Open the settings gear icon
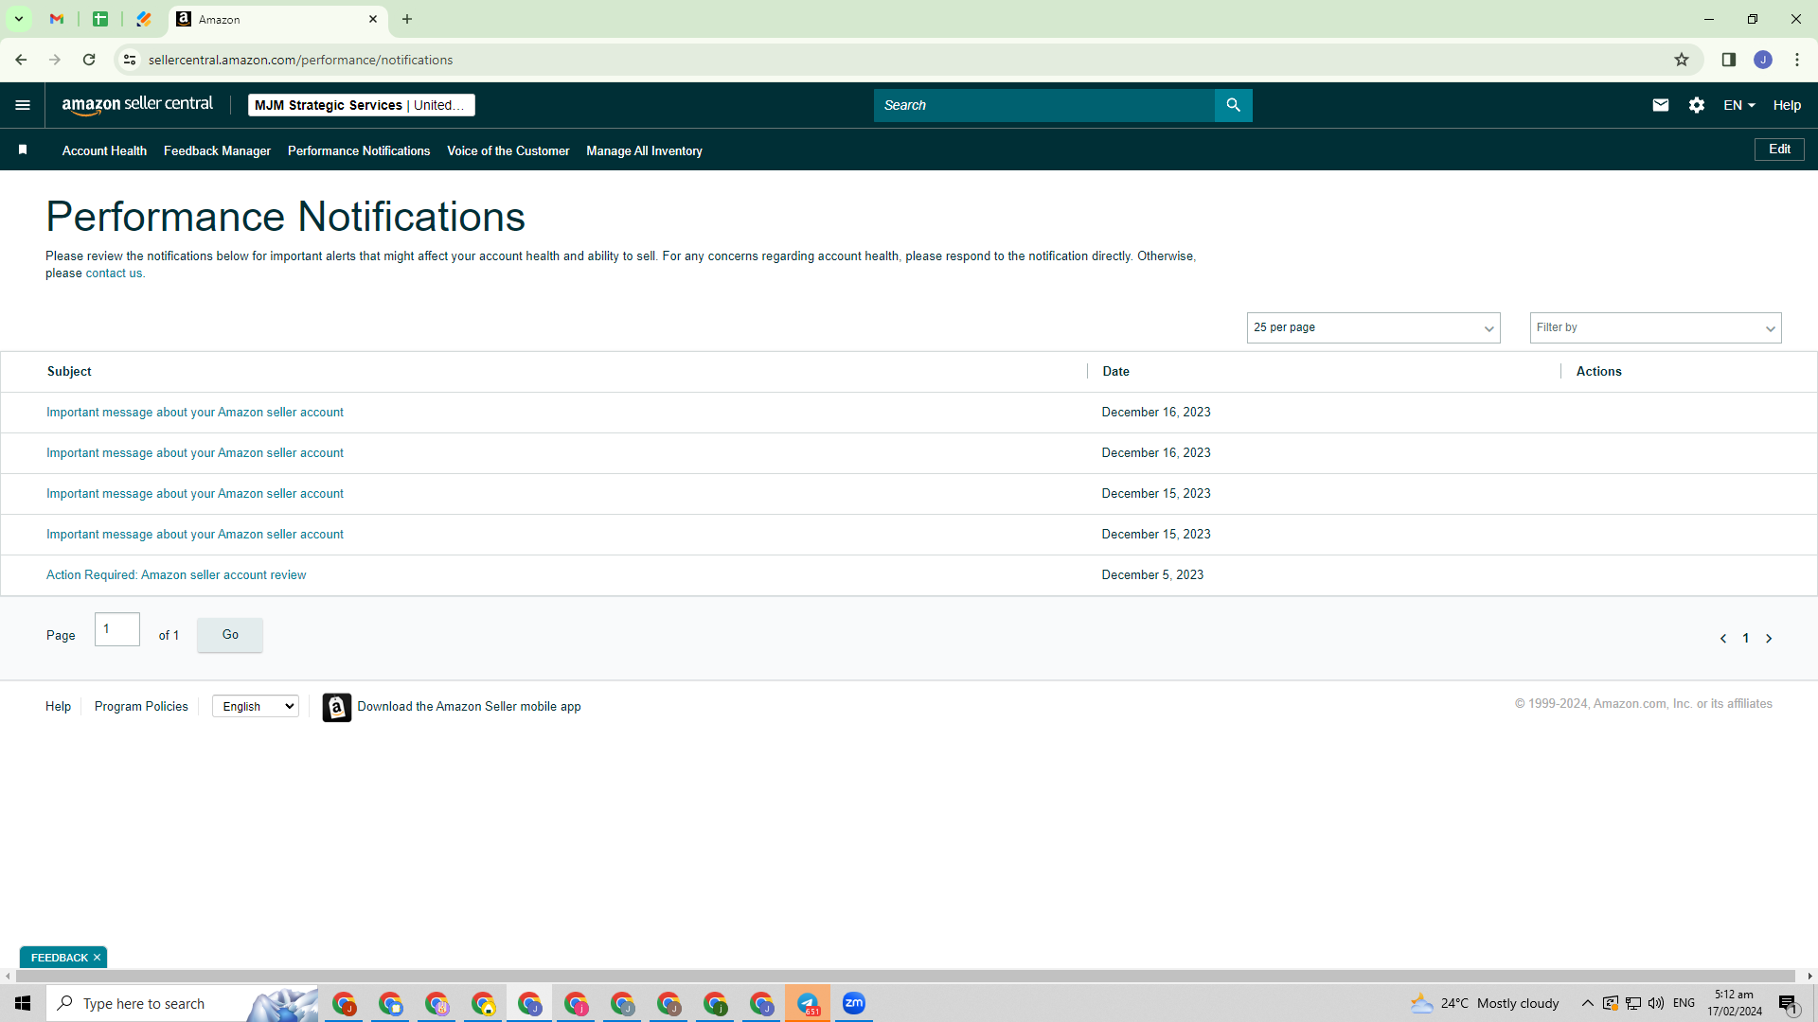This screenshot has width=1818, height=1022. (1697, 105)
